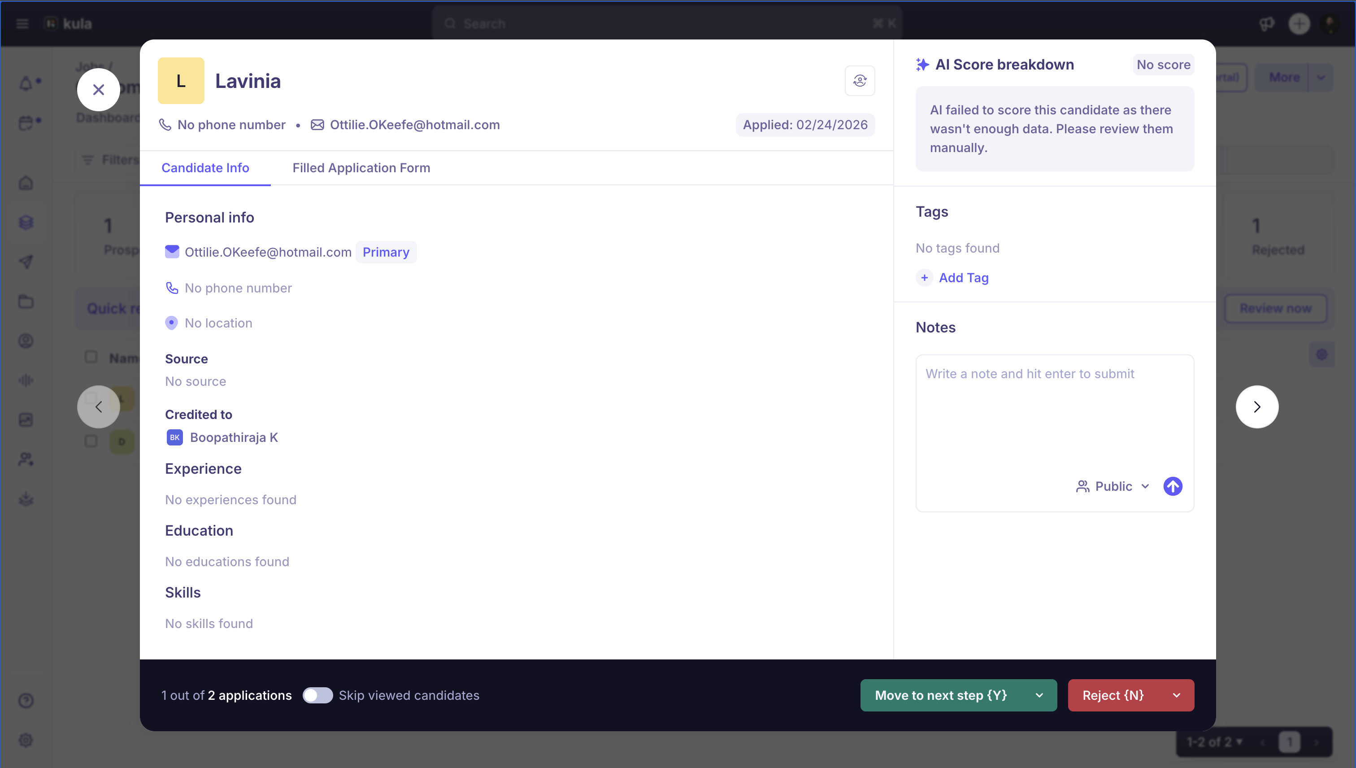Screen dimensions: 1356x768
Task: Click the Search field in the top bar
Action: click(x=667, y=24)
